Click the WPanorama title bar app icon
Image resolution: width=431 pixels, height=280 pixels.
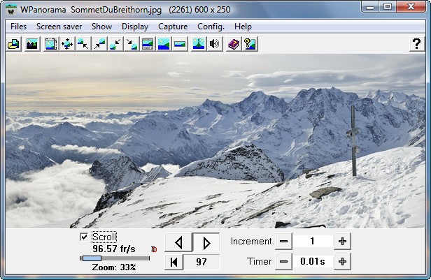click(x=11, y=10)
